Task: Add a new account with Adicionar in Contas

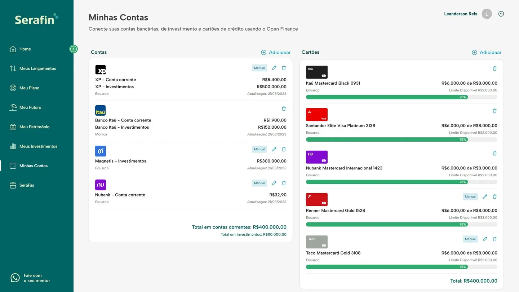Action: (x=276, y=52)
